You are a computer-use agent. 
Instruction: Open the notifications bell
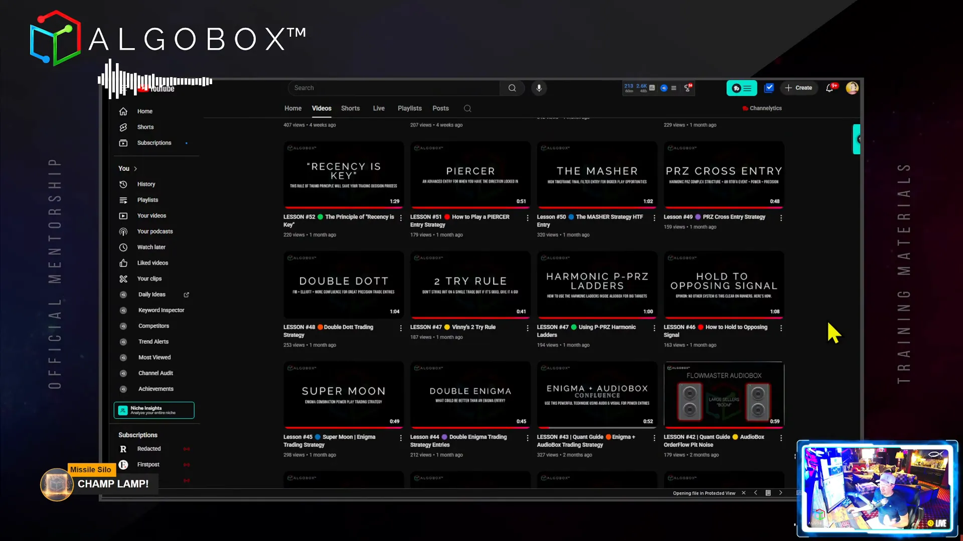point(830,88)
